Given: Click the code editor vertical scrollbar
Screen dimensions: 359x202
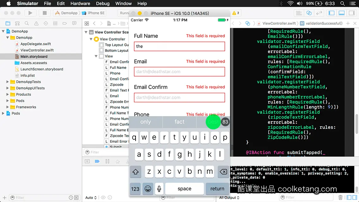Looking at the screenshot, I should pos(356,123).
